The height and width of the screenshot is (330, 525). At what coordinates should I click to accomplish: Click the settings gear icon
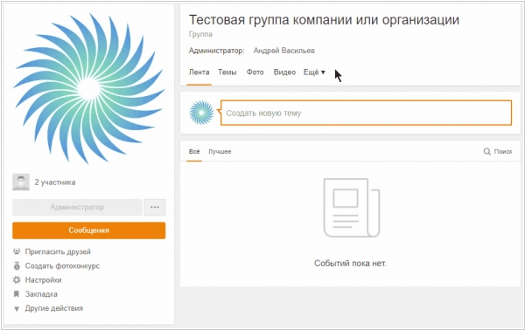point(17,280)
